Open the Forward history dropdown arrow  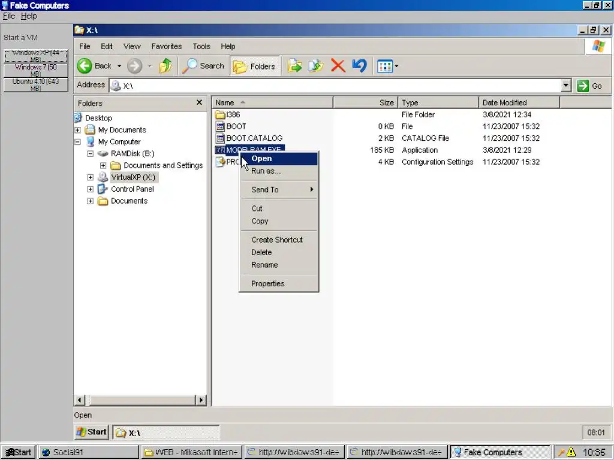coord(149,66)
